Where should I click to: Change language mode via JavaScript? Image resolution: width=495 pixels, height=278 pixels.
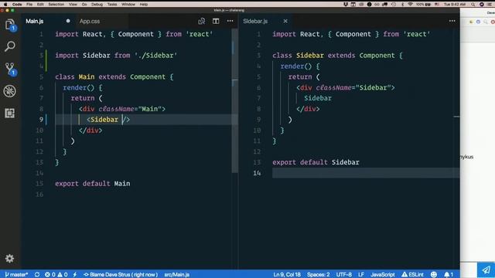[383, 275]
